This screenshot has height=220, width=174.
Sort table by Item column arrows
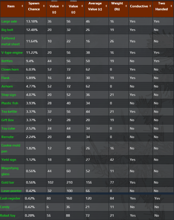pos(22,6)
